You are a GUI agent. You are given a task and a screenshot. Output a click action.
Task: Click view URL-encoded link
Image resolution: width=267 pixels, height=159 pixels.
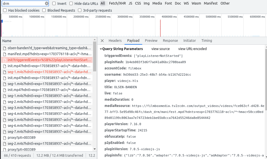(192, 49)
